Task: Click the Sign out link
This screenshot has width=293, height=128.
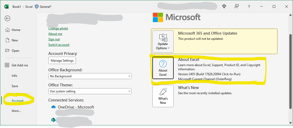Action: coord(54,39)
